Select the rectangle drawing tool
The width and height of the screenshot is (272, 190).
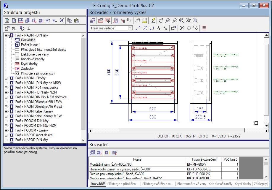pos(152,28)
